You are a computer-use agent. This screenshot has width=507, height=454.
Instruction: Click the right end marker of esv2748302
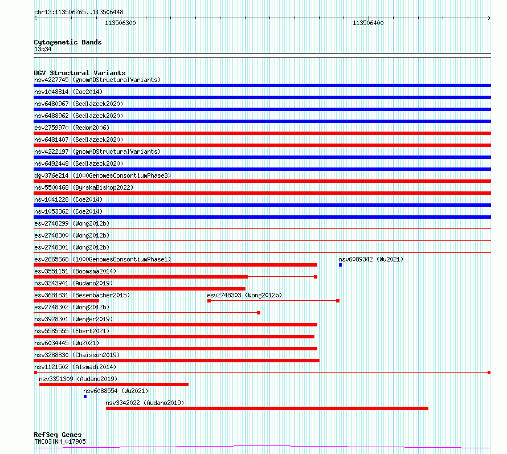click(x=259, y=313)
